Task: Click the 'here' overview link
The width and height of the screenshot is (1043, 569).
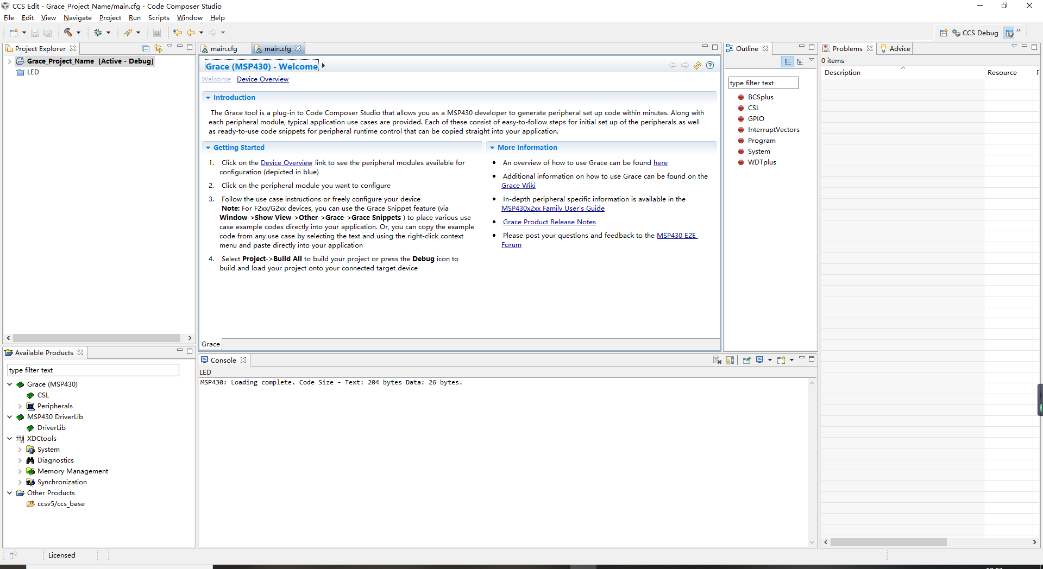Action: click(661, 163)
